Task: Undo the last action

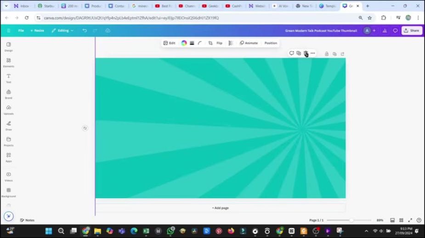Action: tap(85, 31)
